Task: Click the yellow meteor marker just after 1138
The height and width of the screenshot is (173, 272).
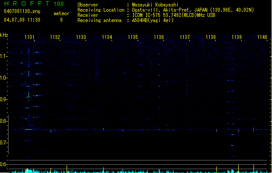Action: [216, 170]
